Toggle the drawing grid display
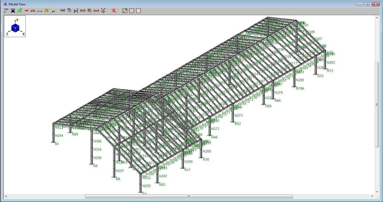The height and width of the screenshot is (202, 383). pyautogui.click(x=132, y=11)
